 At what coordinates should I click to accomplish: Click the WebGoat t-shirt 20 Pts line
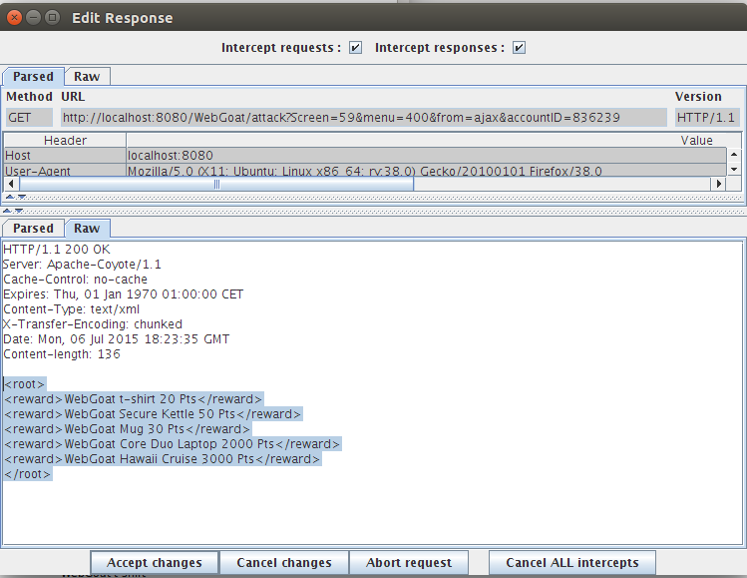click(133, 399)
